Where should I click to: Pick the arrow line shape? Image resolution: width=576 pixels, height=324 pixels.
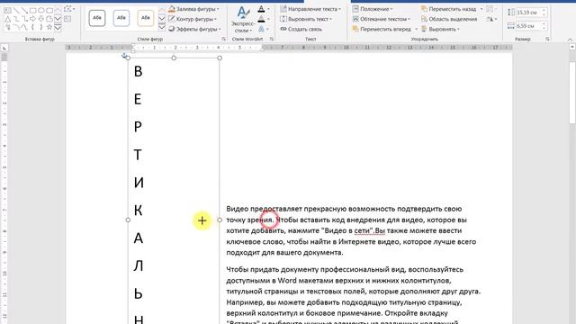(24, 10)
